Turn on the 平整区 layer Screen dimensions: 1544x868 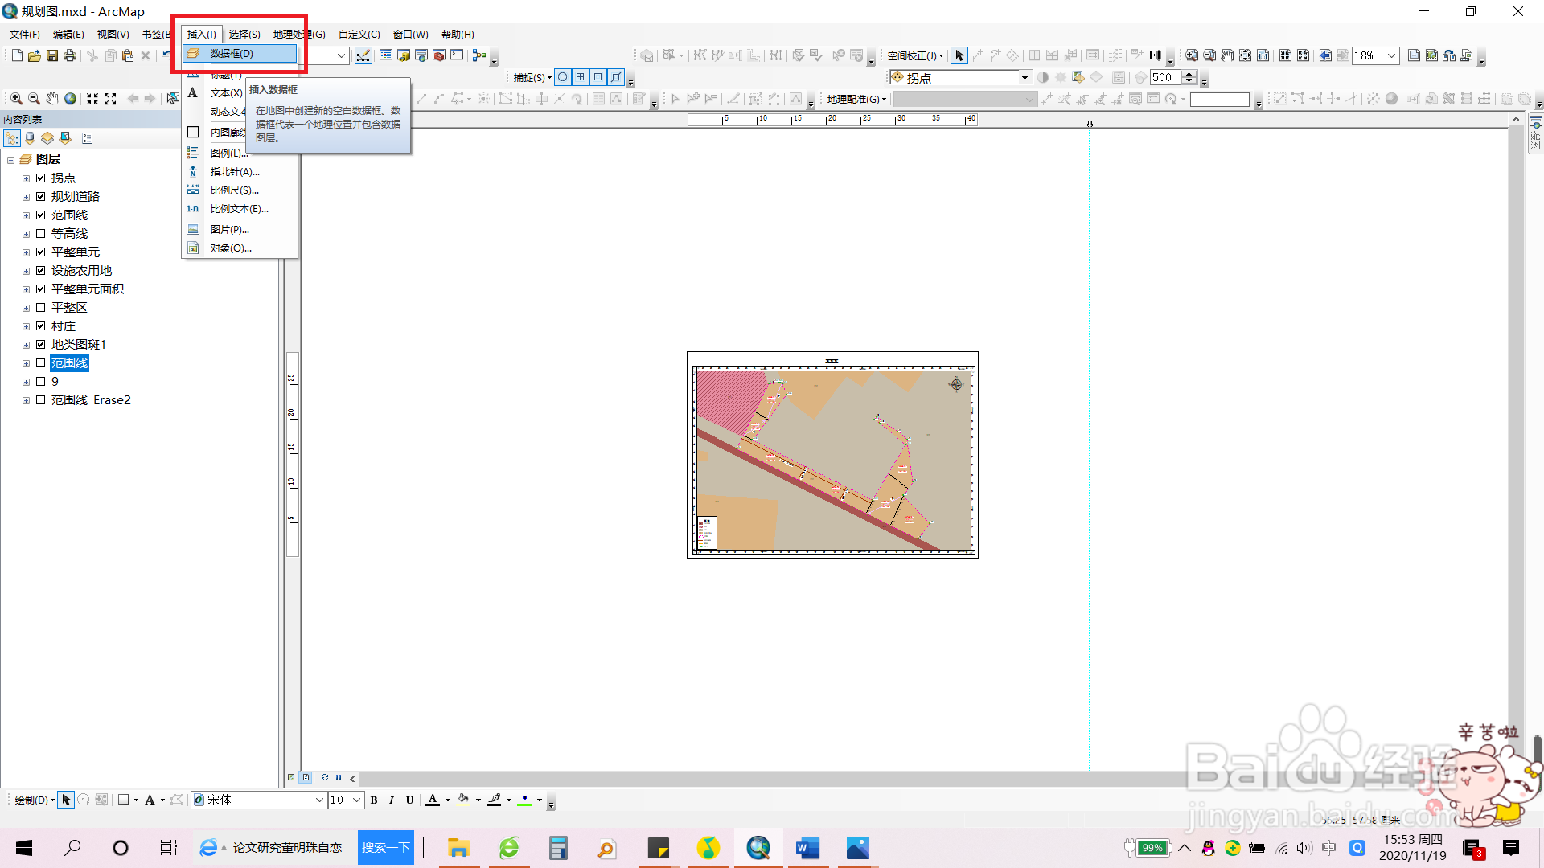40,308
